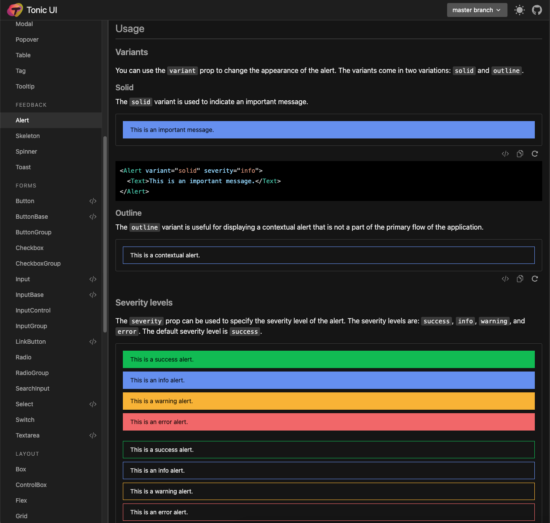The image size is (550, 523).
Task: Open source code icon next to Button item
Action: pyautogui.click(x=93, y=201)
